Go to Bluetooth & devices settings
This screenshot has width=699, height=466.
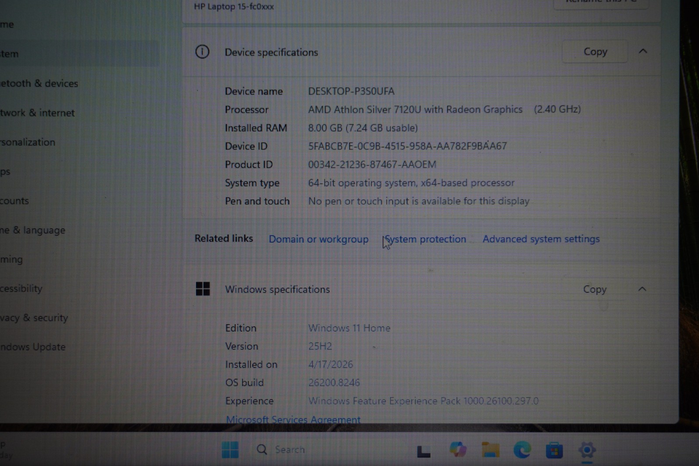point(39,83)
